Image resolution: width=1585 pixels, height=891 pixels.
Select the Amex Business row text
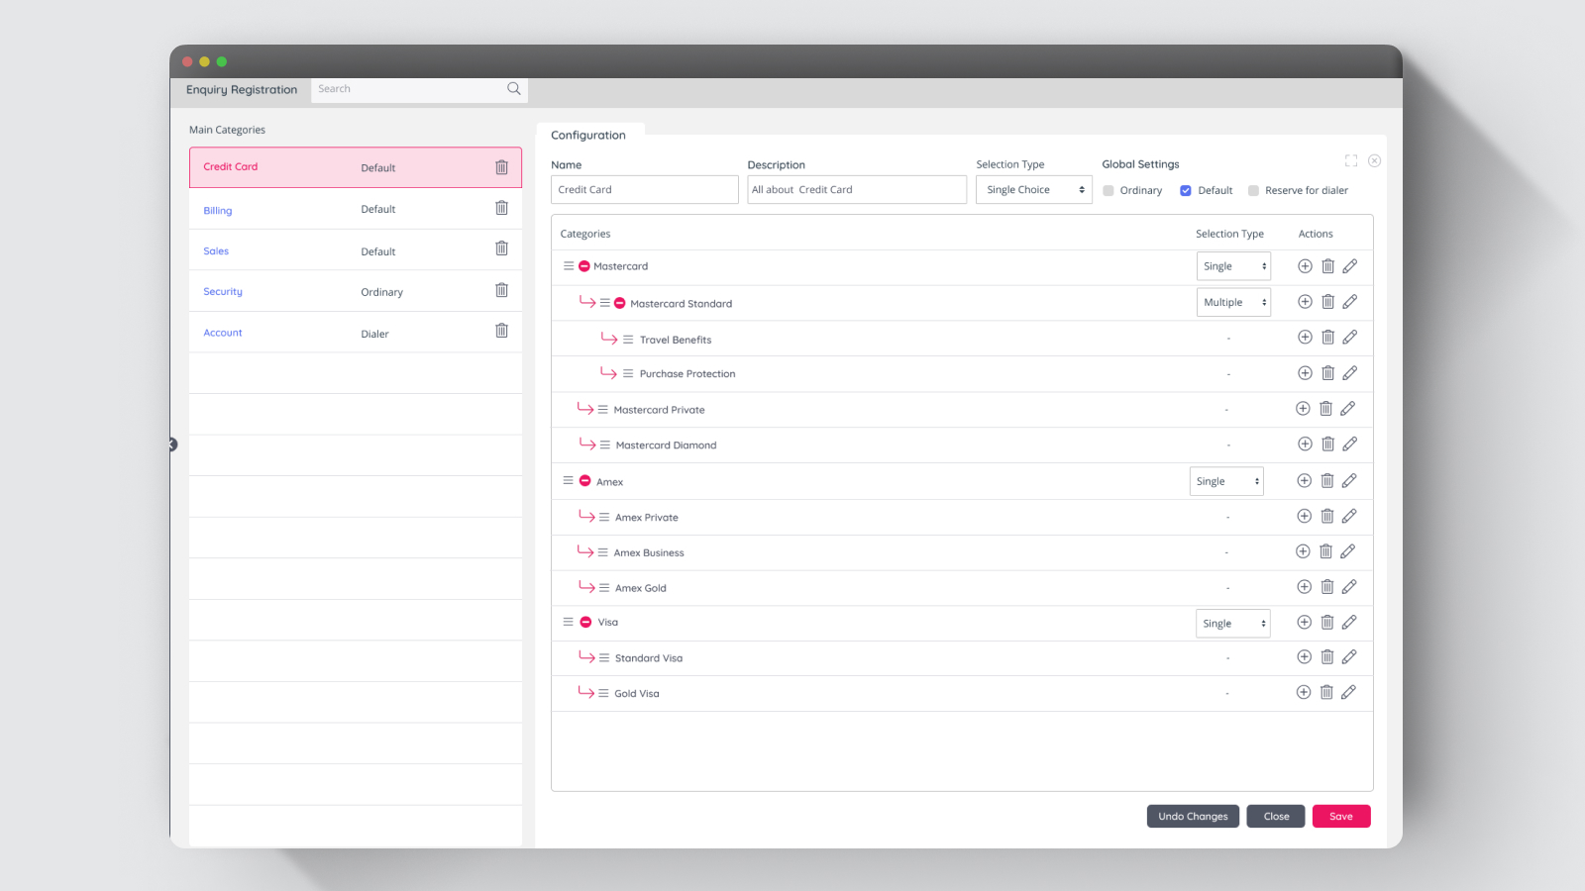pos(649,552)
